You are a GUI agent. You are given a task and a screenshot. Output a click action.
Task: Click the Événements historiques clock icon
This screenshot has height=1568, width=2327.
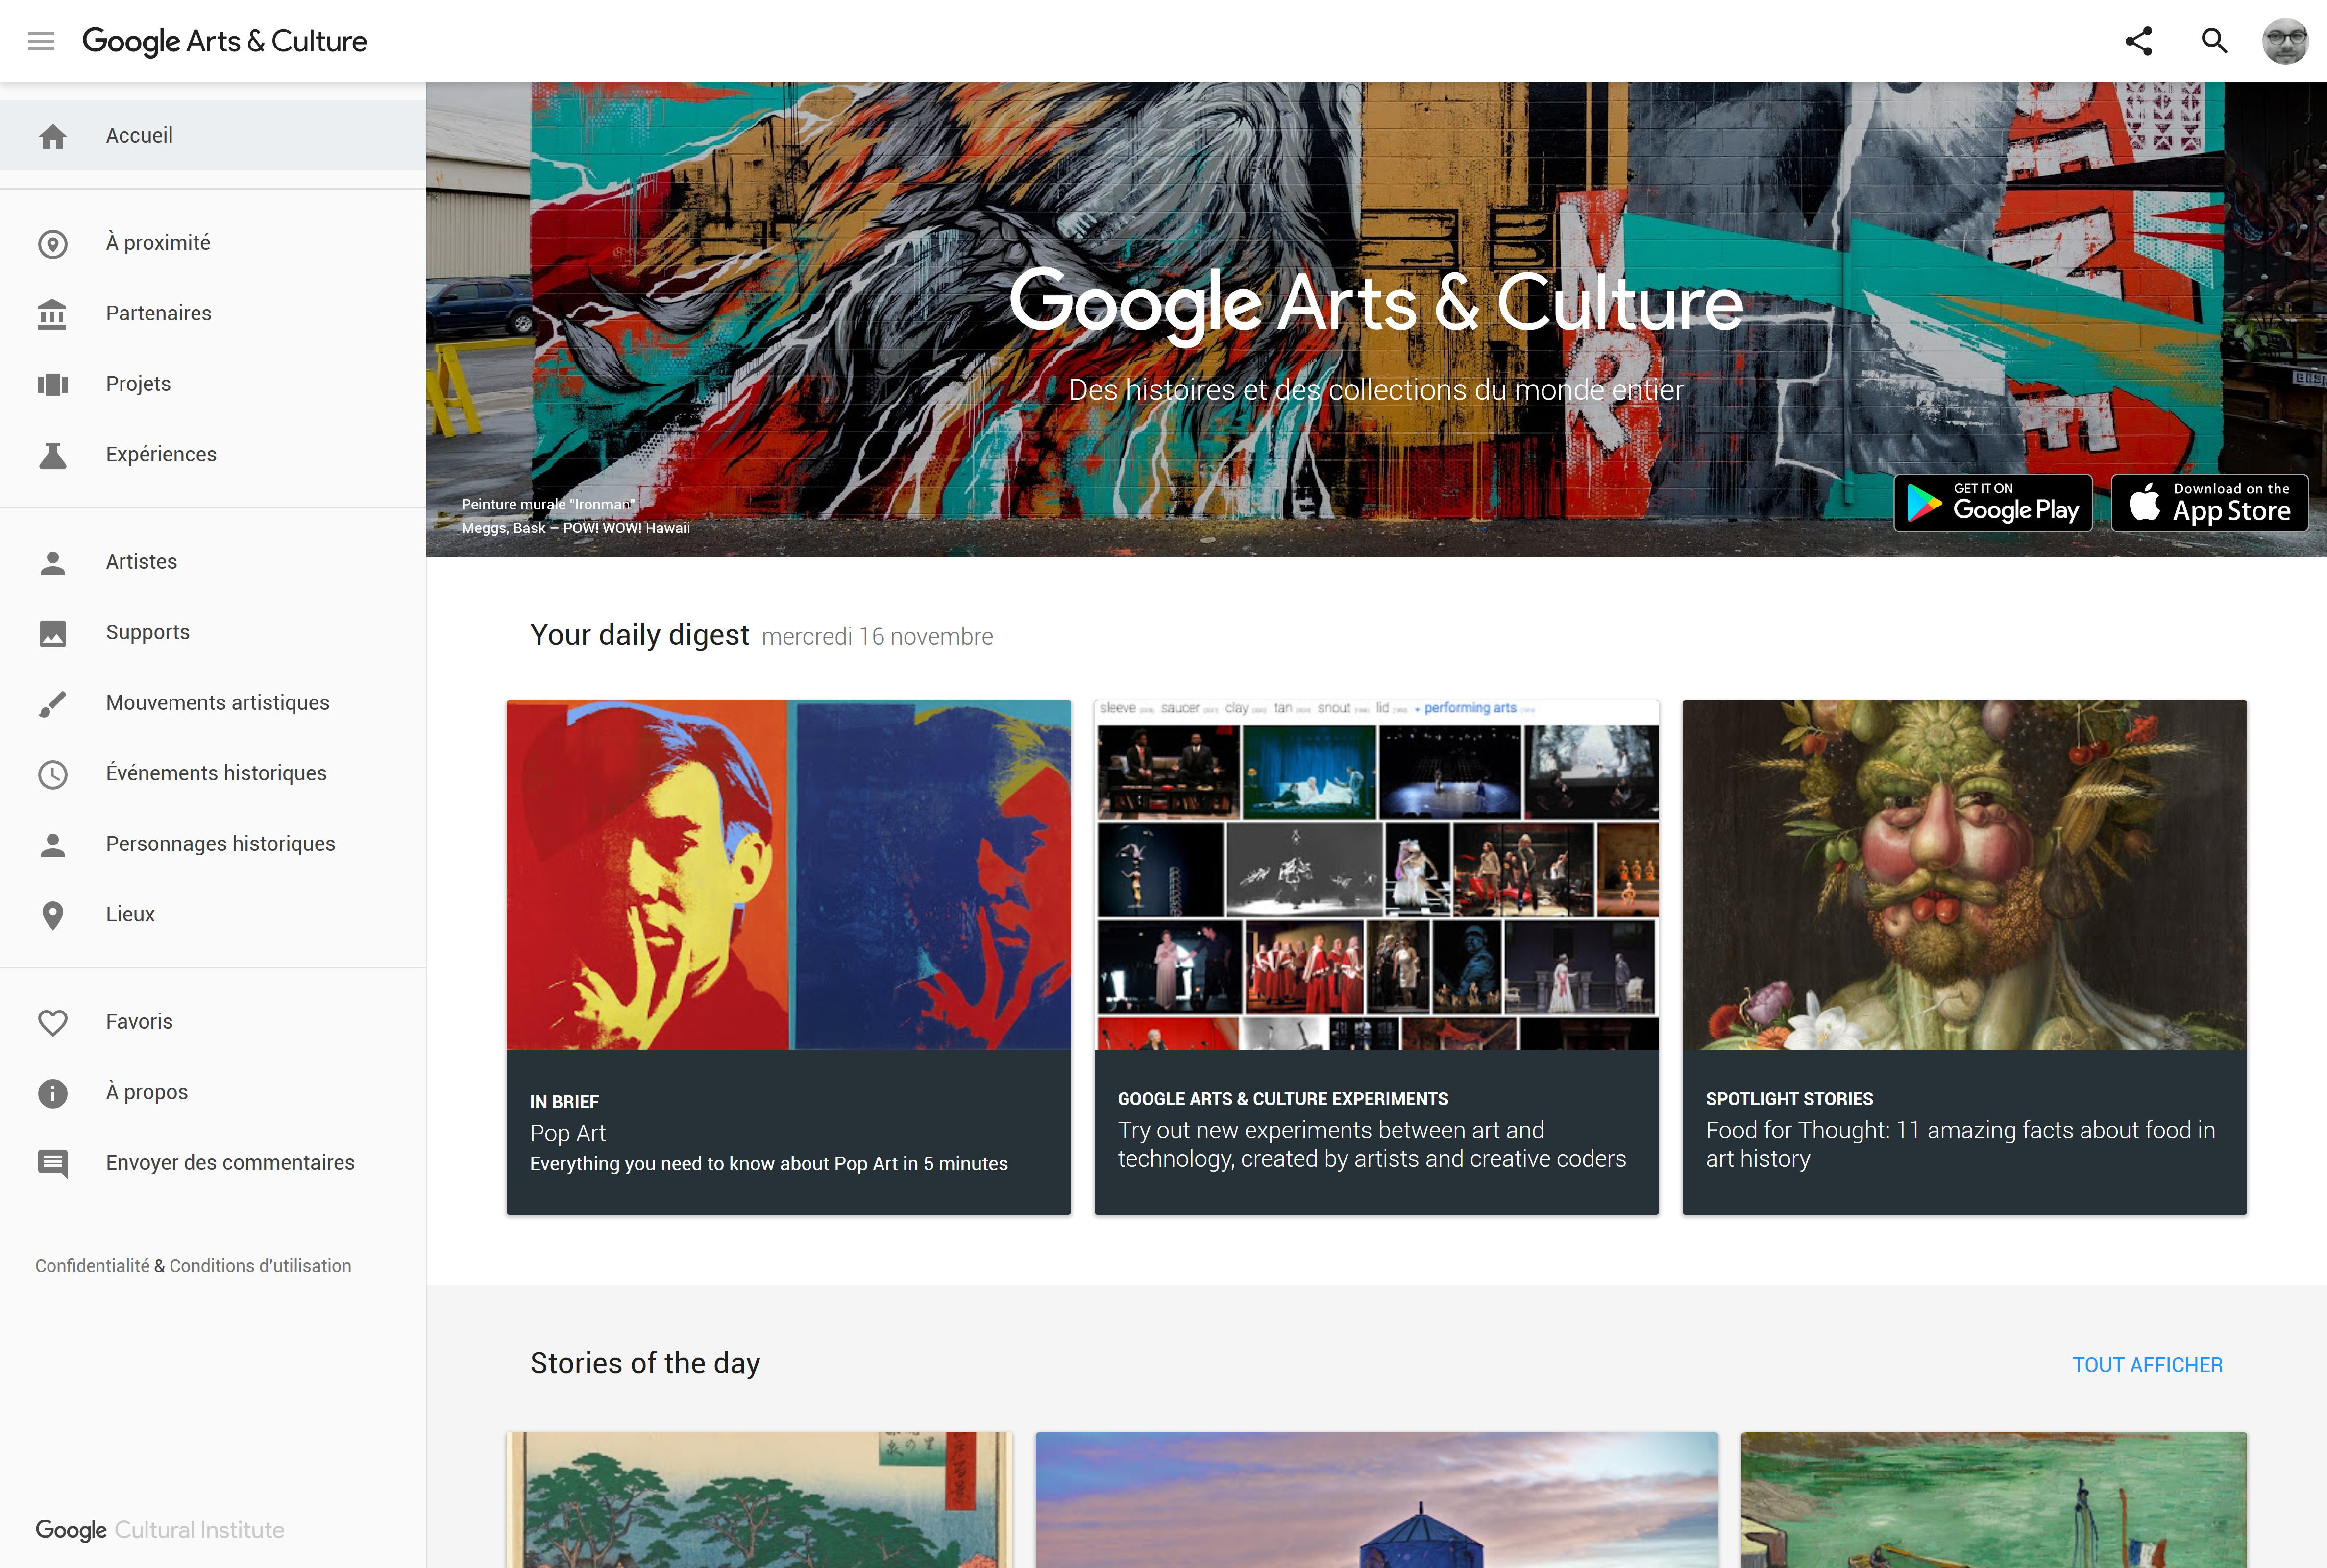click(53, 774)
